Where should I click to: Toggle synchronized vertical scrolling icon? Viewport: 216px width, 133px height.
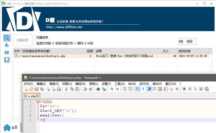coord(125,89)
